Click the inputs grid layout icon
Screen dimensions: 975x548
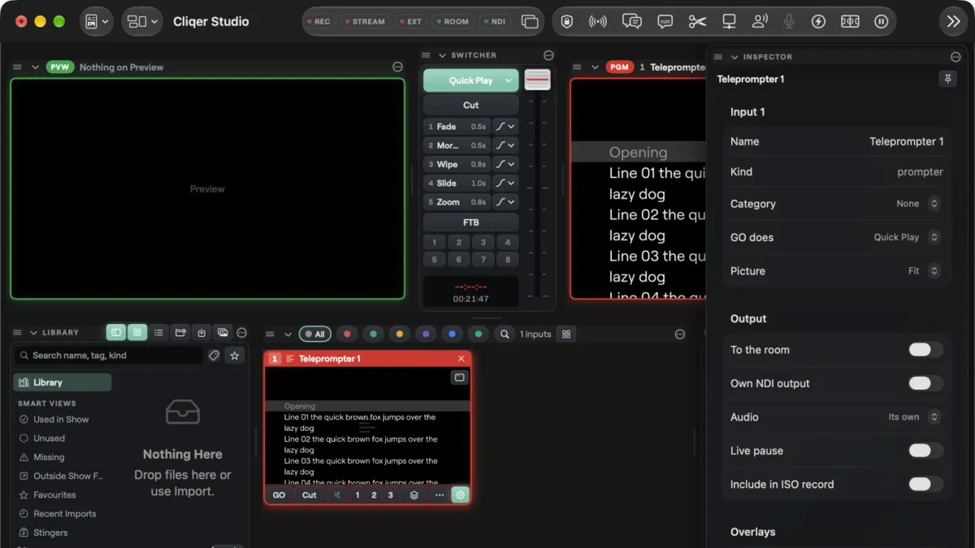tap(566, 334)
